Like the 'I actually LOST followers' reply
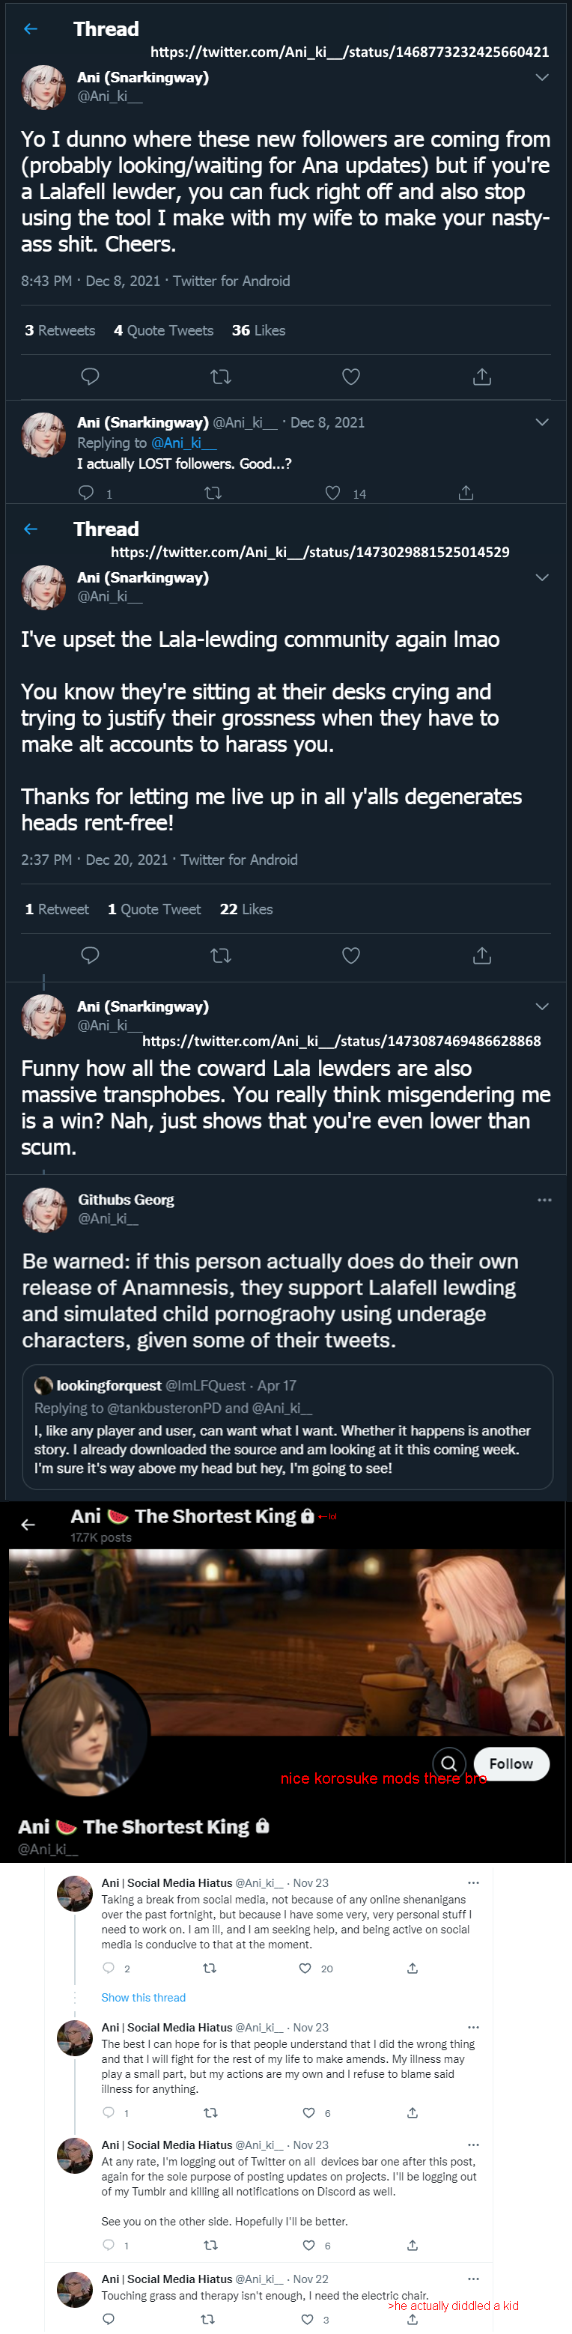This screenshot has height=2334, width=572. (x=332, y=492)
